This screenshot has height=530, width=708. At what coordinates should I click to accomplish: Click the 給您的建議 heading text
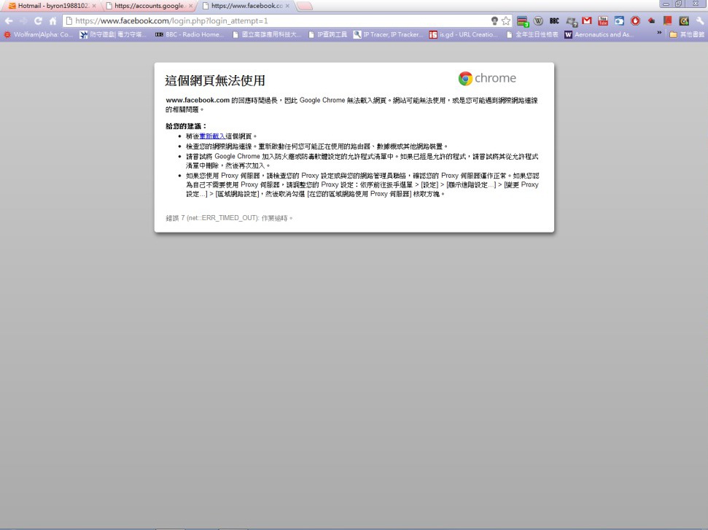click(x=186, y=126)
